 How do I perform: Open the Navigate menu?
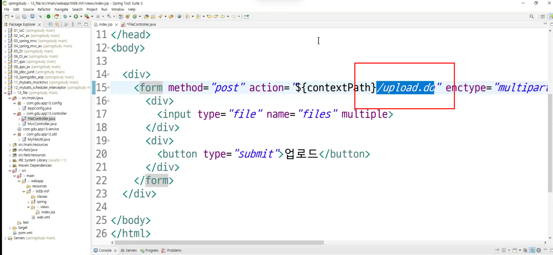point(61,9)
